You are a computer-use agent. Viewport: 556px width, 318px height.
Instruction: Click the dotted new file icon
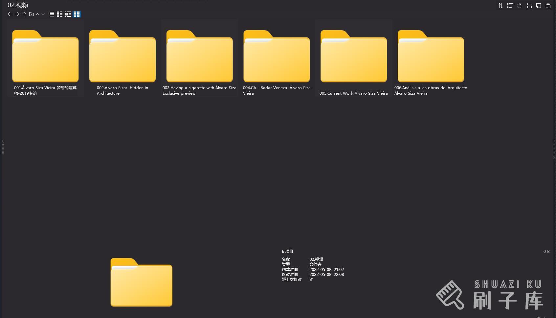click(x=519, y=6)
